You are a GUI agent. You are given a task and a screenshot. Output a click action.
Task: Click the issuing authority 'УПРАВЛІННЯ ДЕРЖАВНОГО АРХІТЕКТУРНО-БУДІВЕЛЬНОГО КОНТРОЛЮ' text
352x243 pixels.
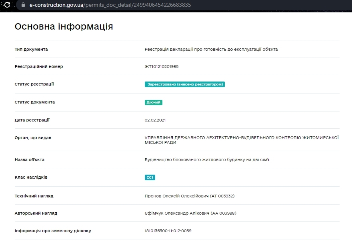pos(242,140)
